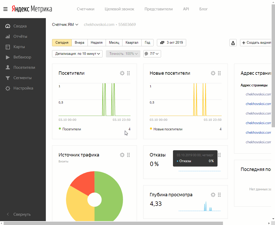Open the 7/7 annotations dropdown
This screenshot has height=225, width=275.
(x=152, y=54)
